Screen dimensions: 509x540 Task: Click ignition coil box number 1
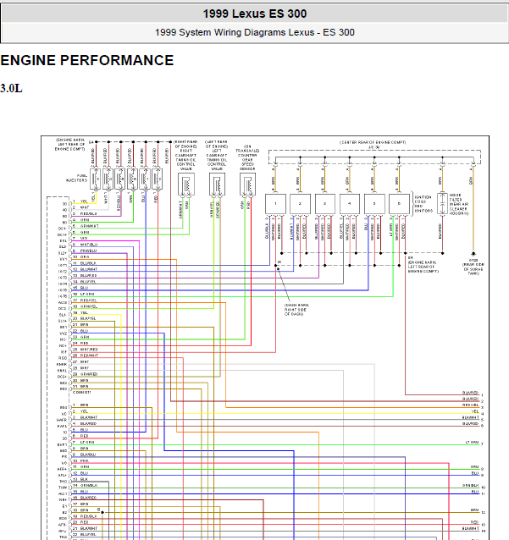pyautogui.click(x=275, y=204)
